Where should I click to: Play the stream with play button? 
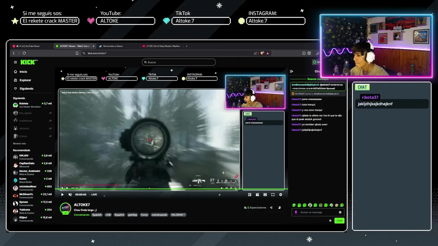62,195
